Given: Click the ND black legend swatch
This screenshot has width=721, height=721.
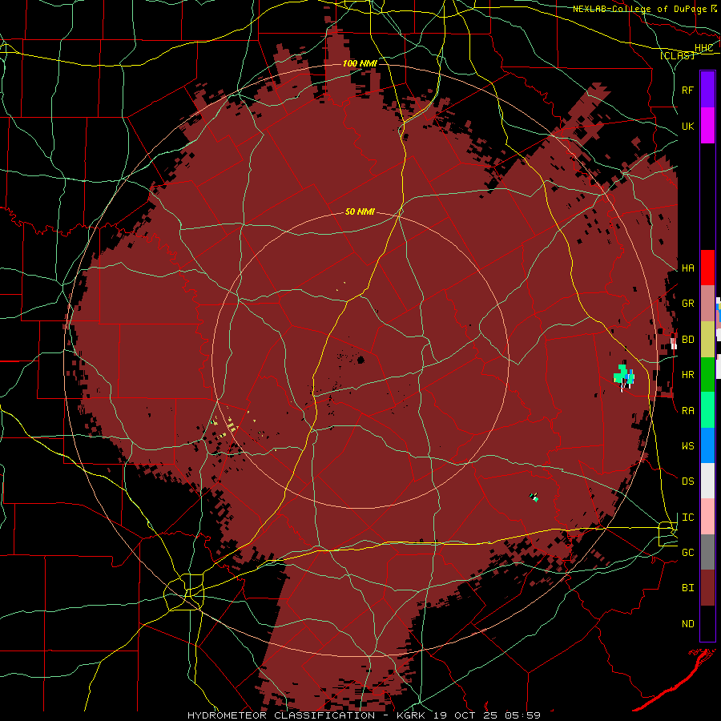Looking at the screenshot, I should point(707,623).
